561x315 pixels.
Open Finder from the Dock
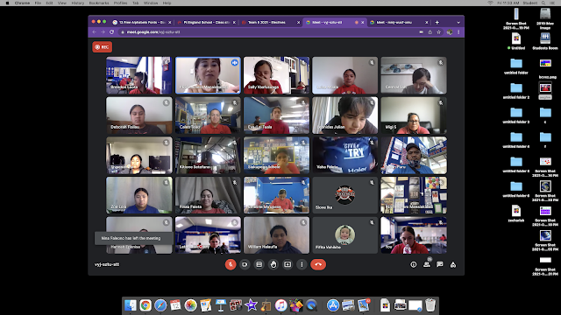131,305
